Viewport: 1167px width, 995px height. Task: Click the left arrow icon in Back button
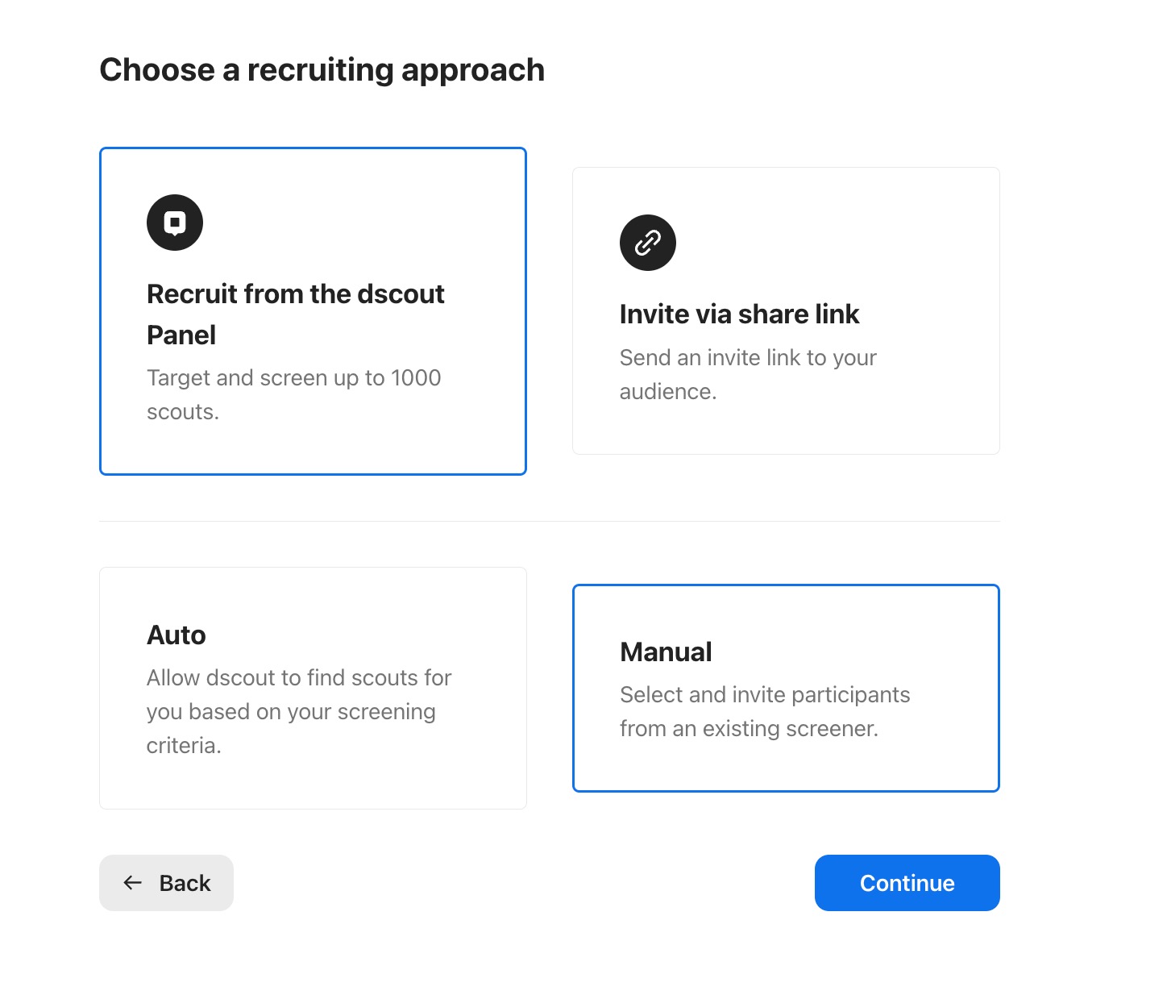[133, 883]
